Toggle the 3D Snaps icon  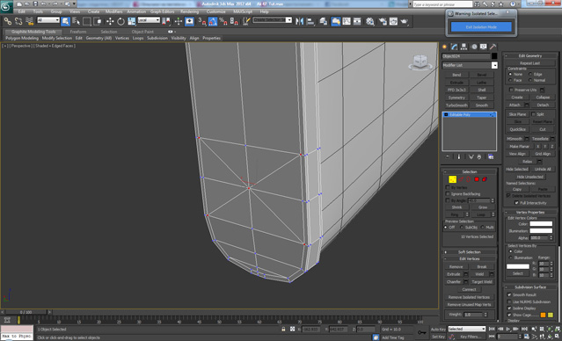pos(202,21)
